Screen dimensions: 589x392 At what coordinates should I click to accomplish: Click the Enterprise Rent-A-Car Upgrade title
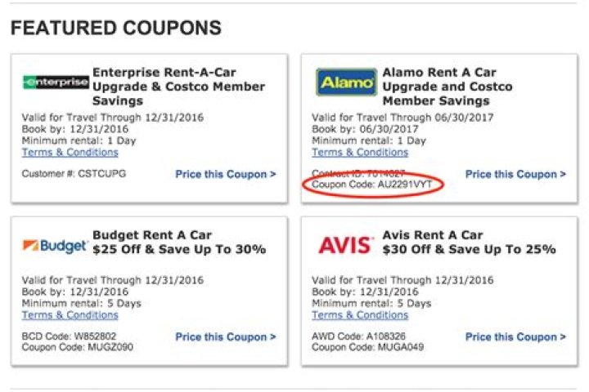178,87
